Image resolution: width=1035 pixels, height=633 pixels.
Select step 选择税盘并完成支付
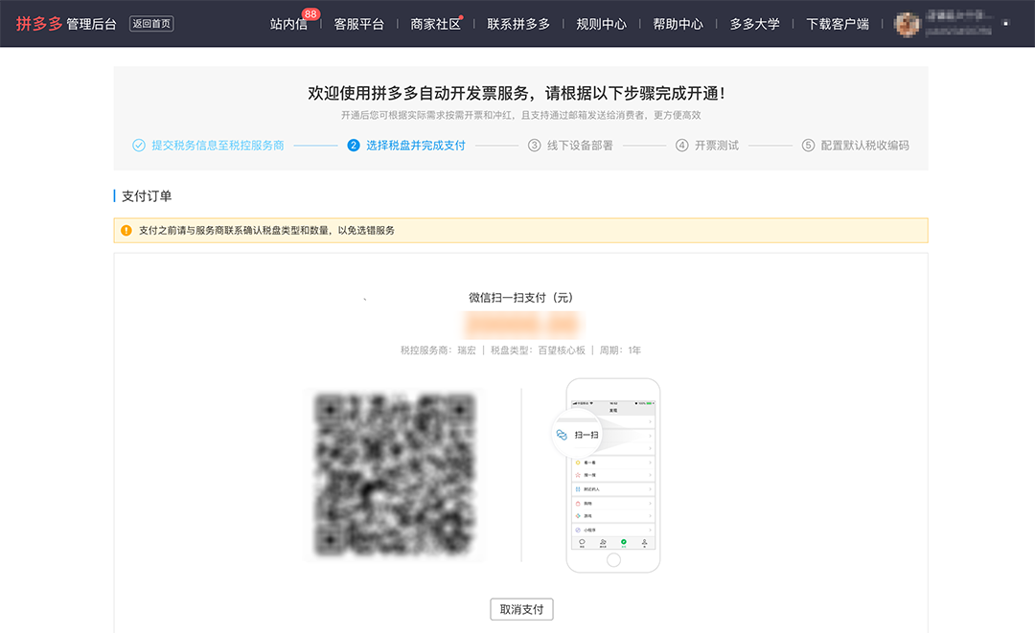pyautogui.click(x=416, y=145)
